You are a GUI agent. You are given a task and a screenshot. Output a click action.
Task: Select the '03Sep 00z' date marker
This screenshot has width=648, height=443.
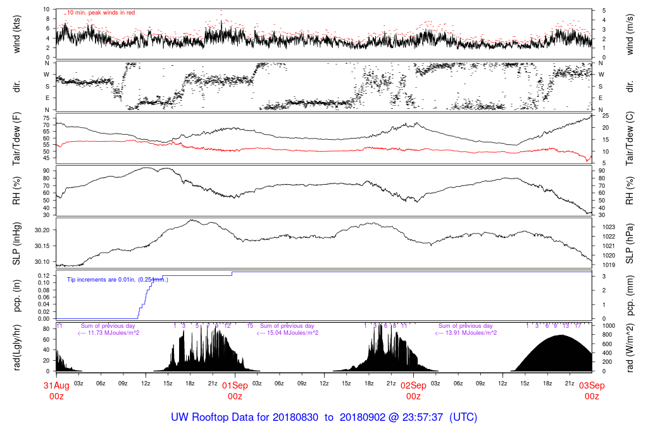[x=592, y=390]
